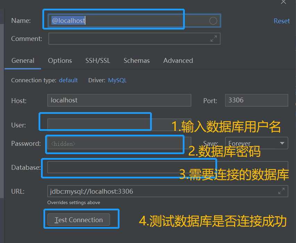Switch to the General tab

pyautogui.click(x=23, y=60)
